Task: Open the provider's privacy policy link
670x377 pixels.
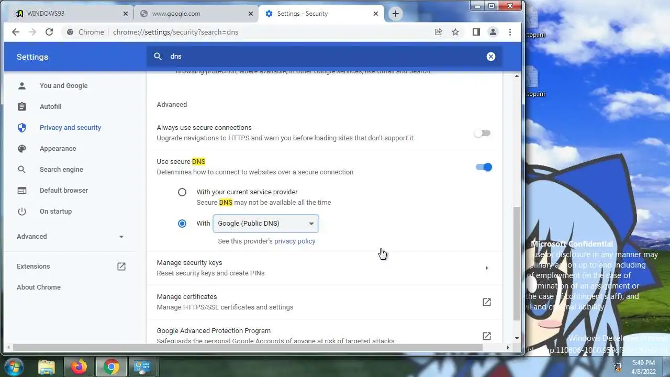Action: click(x=295, y=241)
